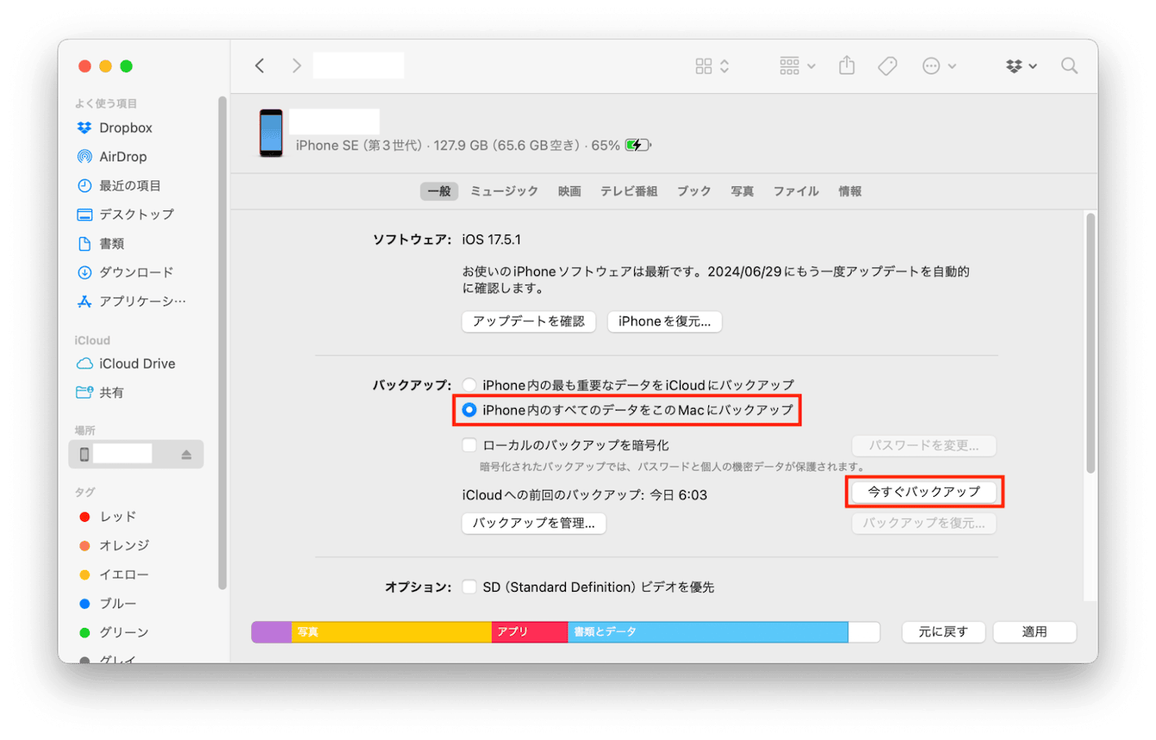Select the レッド tag
The image size is (1156, 740).
[x=108, y=517]
